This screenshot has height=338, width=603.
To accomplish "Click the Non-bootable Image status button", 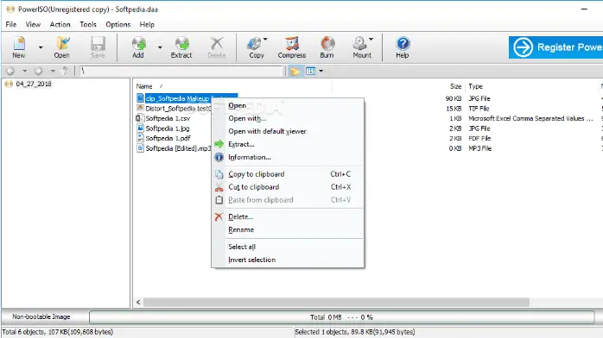I will 41,317.
